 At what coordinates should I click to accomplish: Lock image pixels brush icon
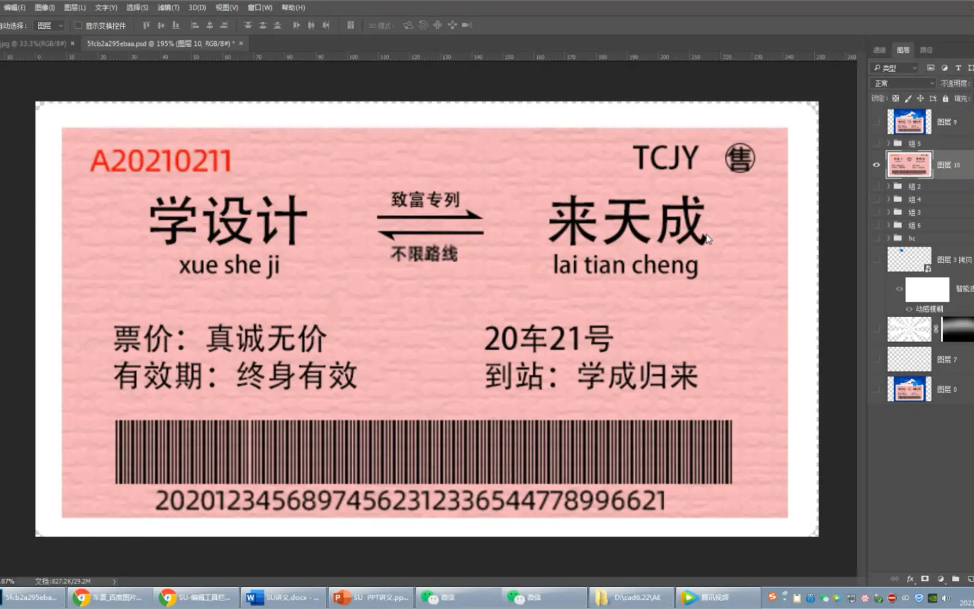point(908,99)
